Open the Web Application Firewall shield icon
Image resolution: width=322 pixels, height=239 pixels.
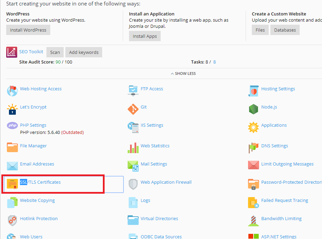point(133,184)
